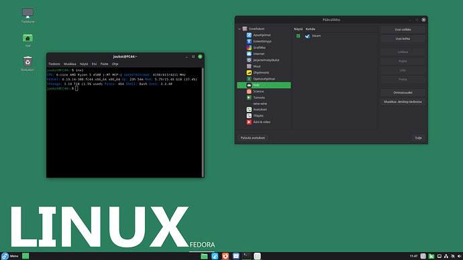The width and height of the screenshot is (463, 260).
Task: Click the terminal vertical scrollbar
Action: click(203, 123)
